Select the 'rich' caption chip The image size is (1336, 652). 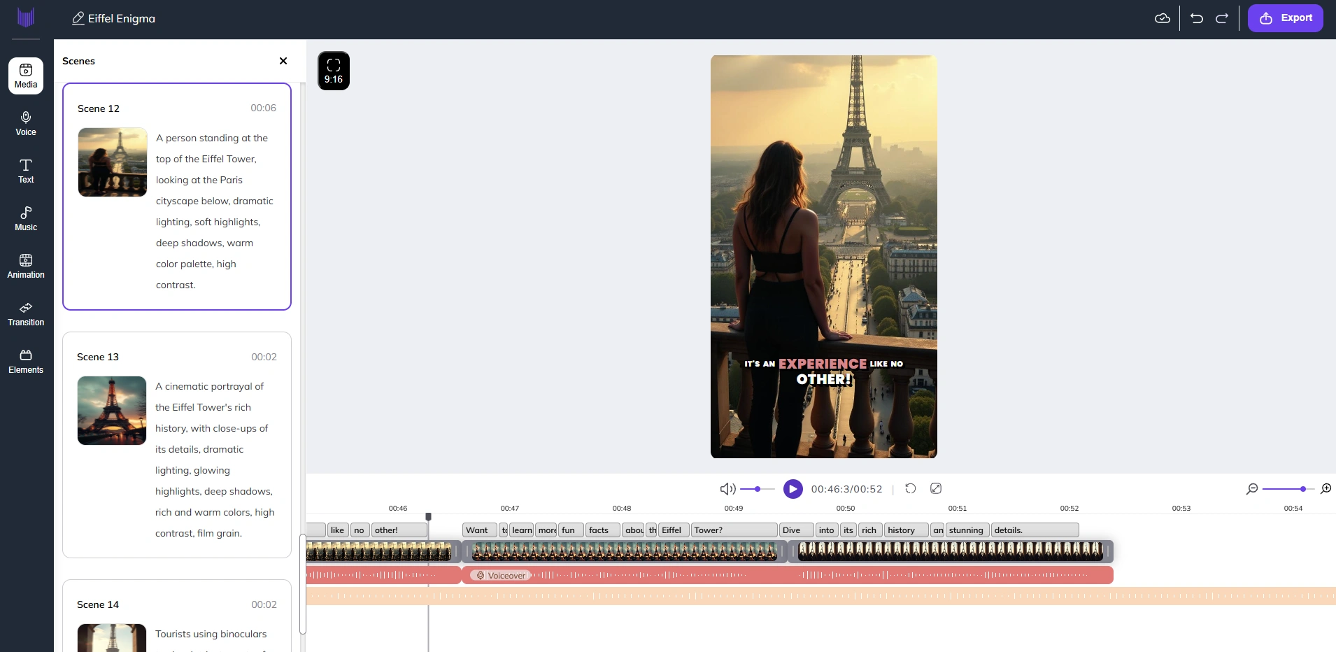click(870, 530)
